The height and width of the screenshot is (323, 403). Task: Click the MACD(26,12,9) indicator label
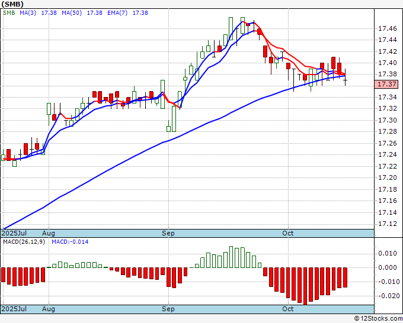[x=24, y=242]
